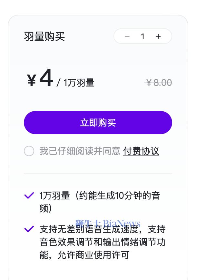Click the checkmark before the commercial use feature
This screenshot has width=216, height=280.
pyautogui.click(x=29, y=229)
